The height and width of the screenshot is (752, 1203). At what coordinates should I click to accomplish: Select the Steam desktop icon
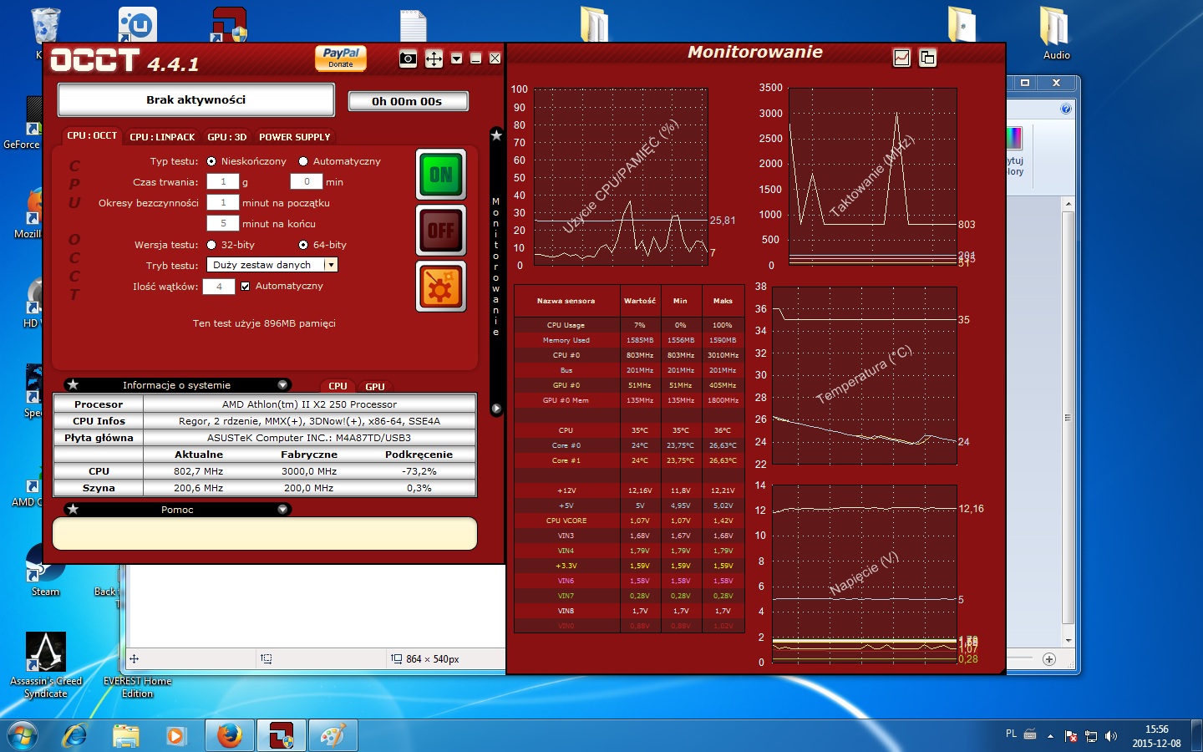(x=45, y=571)
